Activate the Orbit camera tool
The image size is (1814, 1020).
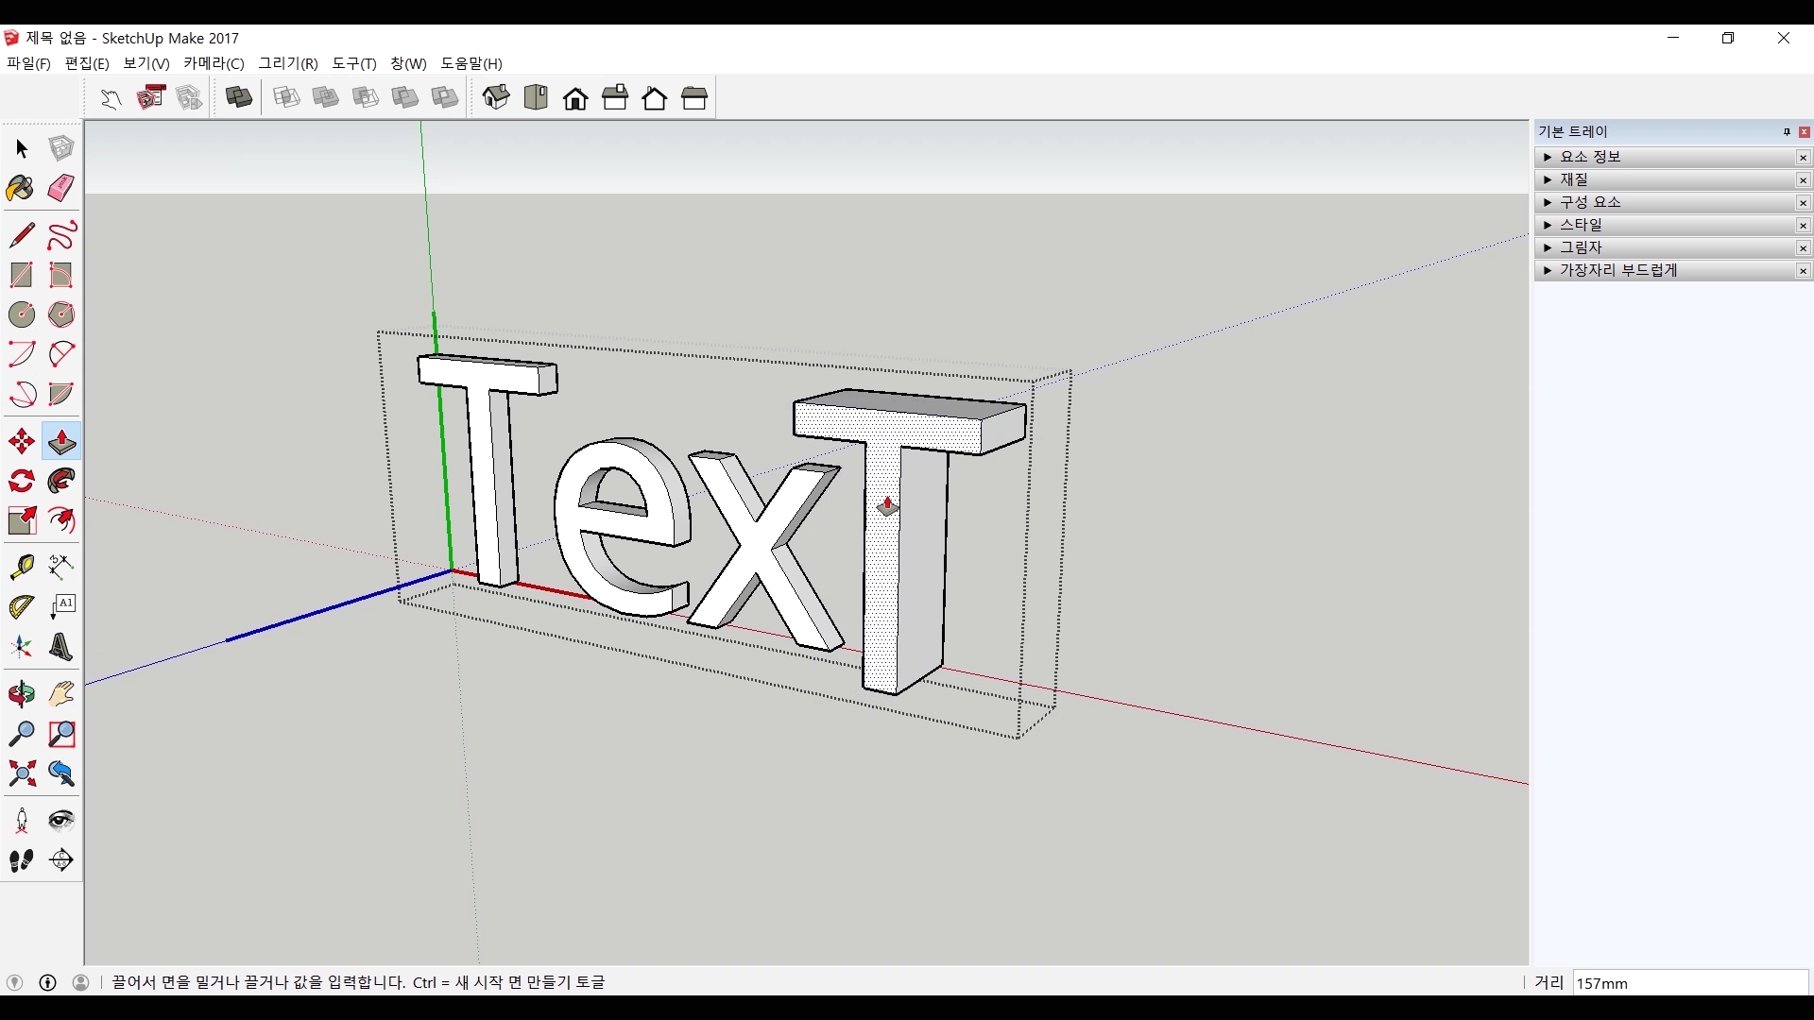[x=21, y=695]
